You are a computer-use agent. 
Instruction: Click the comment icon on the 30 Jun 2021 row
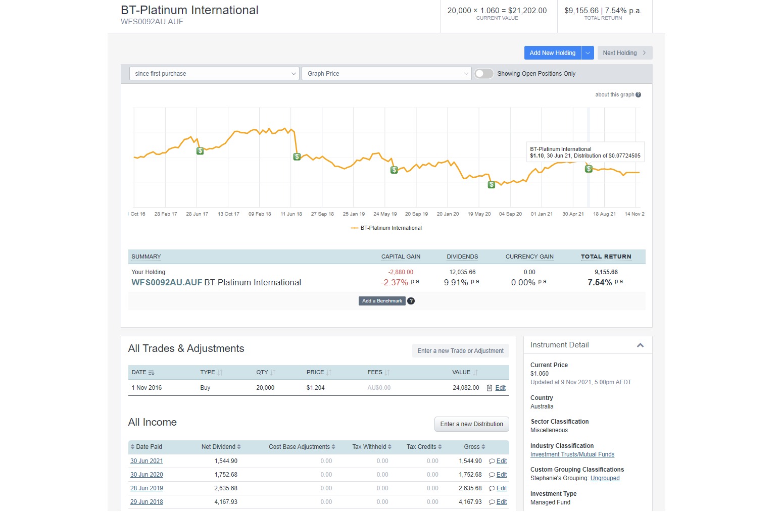(492, 461)
